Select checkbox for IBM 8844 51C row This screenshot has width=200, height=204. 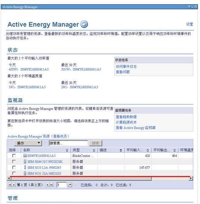pos(14,161)
